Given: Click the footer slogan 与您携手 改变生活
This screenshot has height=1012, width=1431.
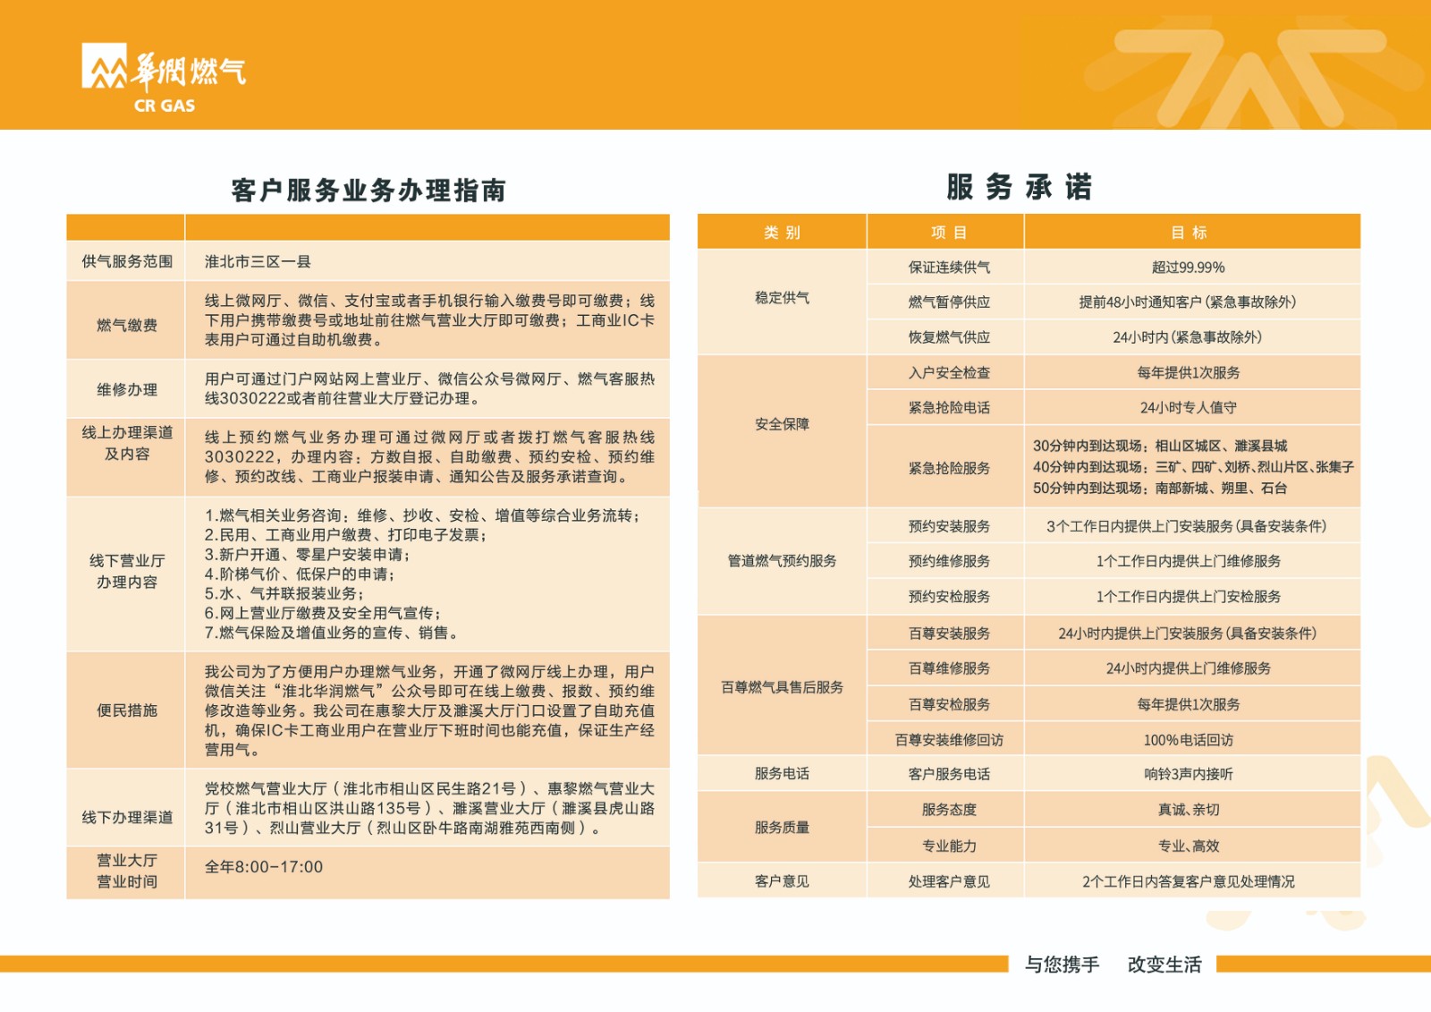Looking at the screenshot, I should click(1113, 965).
